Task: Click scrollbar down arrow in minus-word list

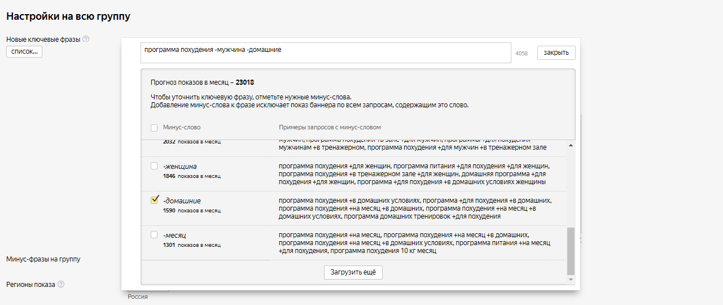Action: click(x=571, y=279)
